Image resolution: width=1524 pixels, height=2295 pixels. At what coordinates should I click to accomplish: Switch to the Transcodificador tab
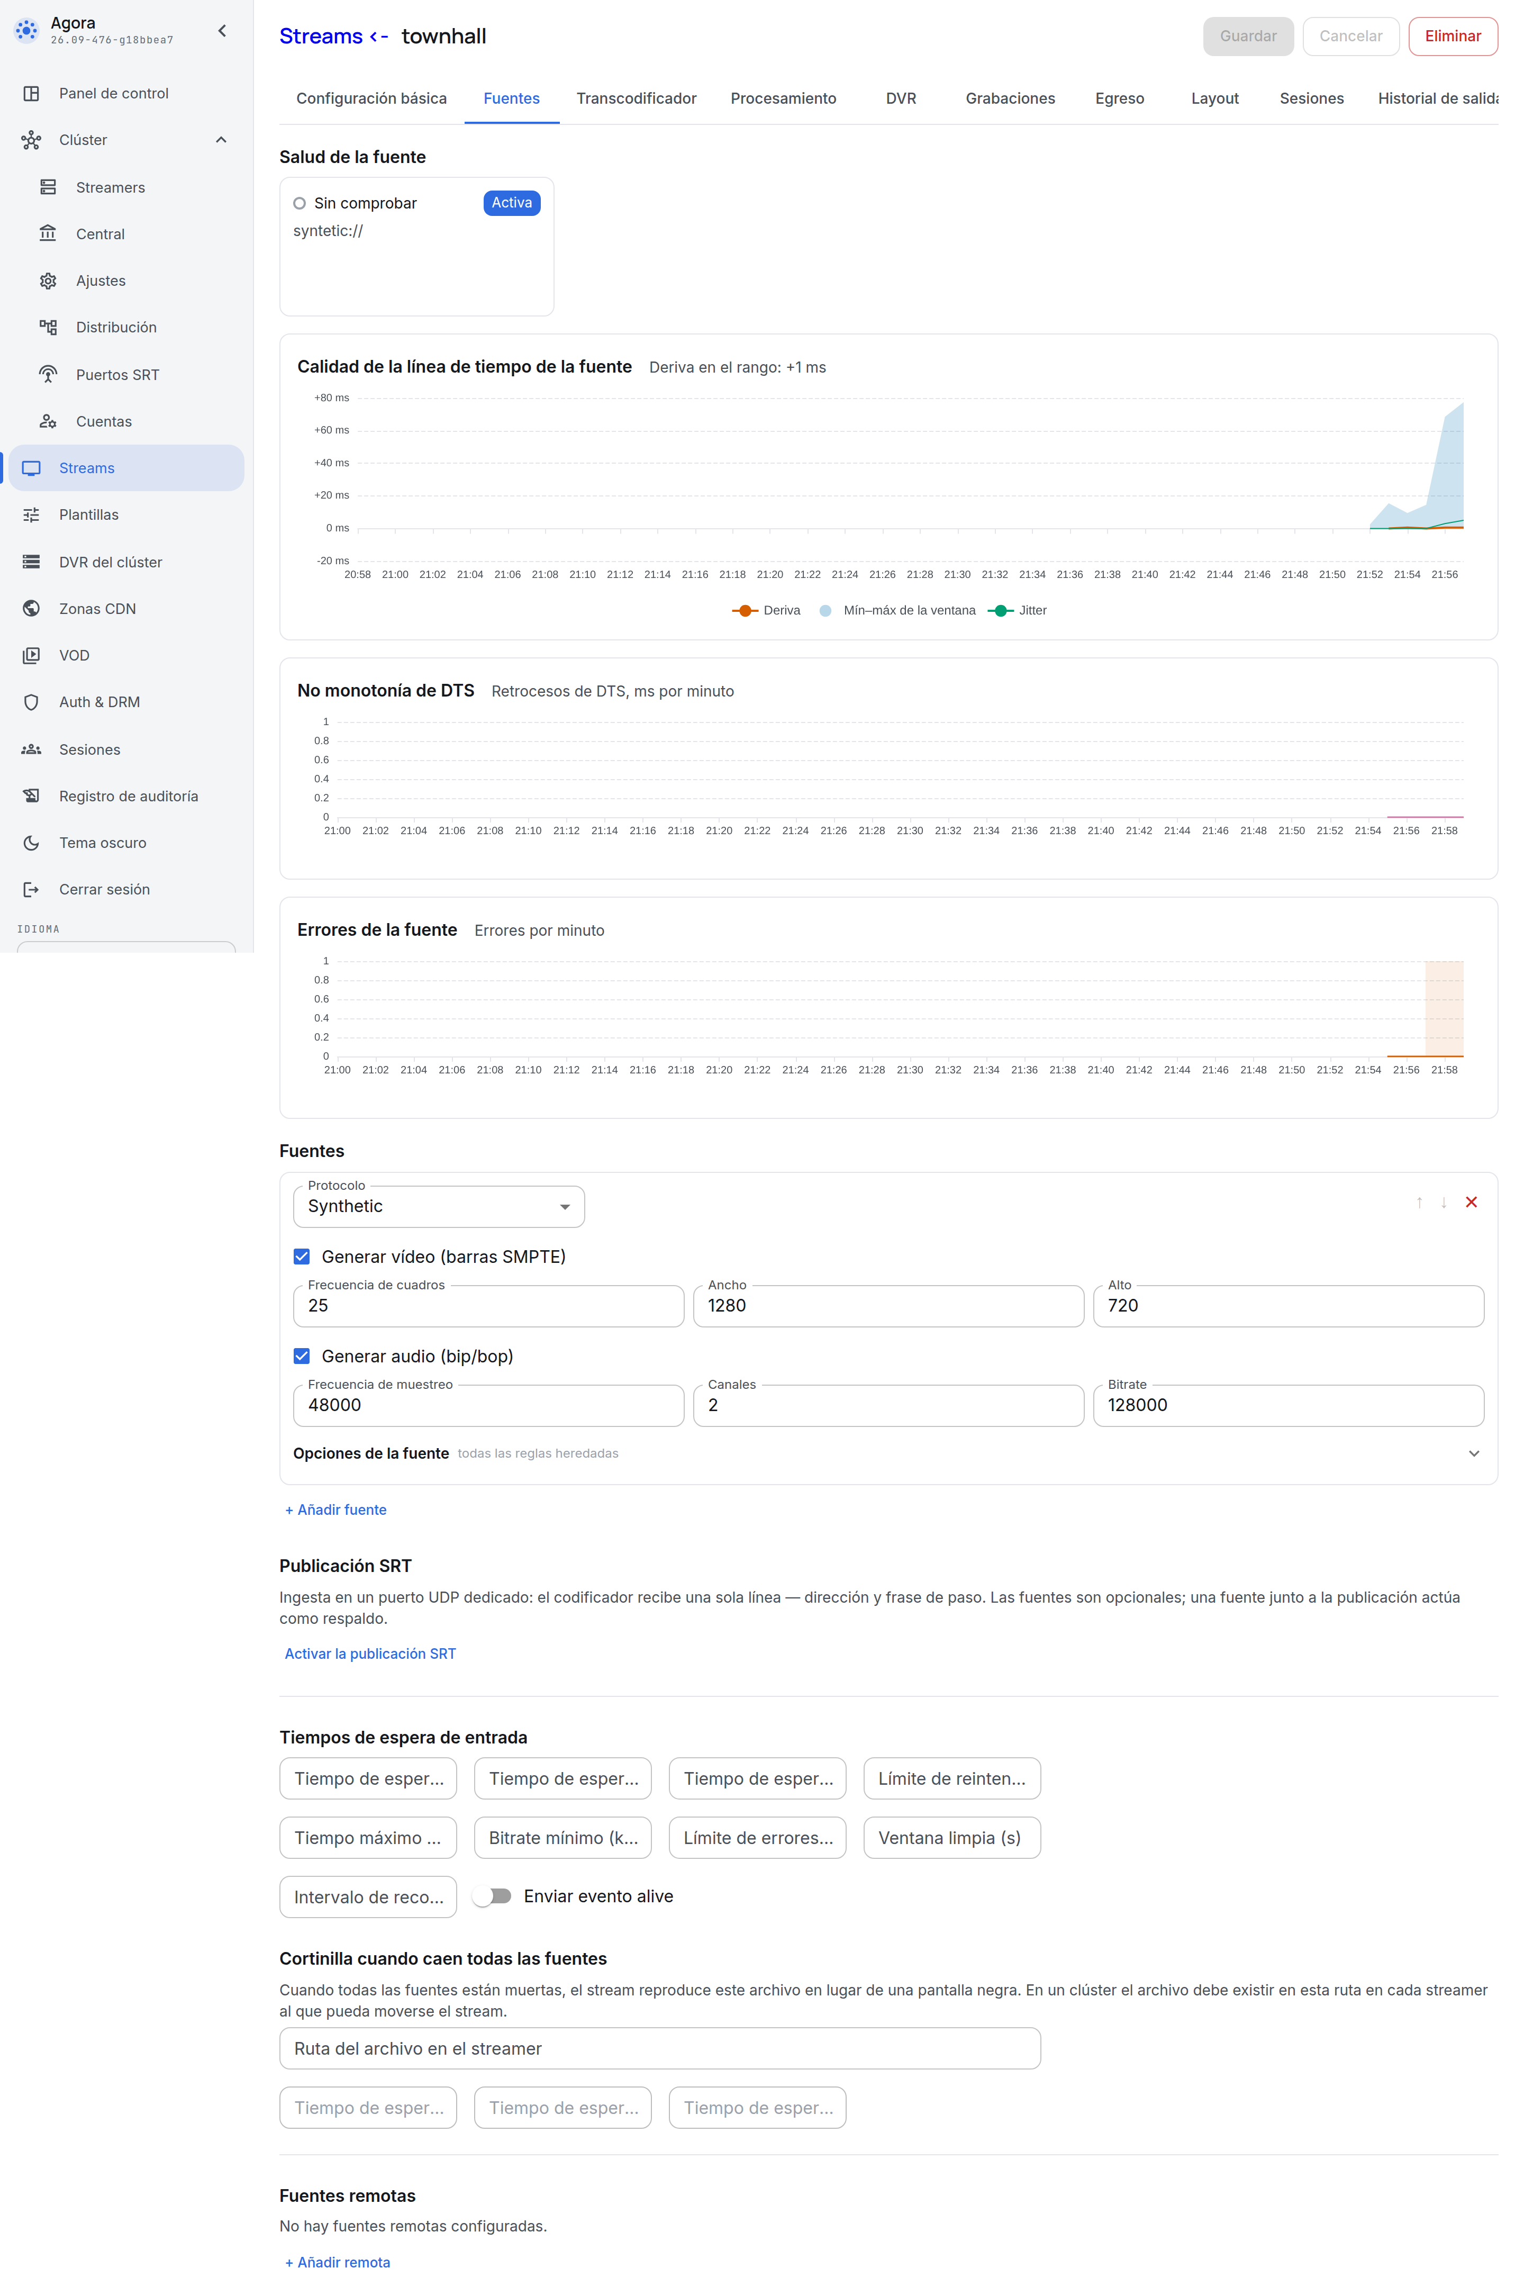tap(636, 98)
